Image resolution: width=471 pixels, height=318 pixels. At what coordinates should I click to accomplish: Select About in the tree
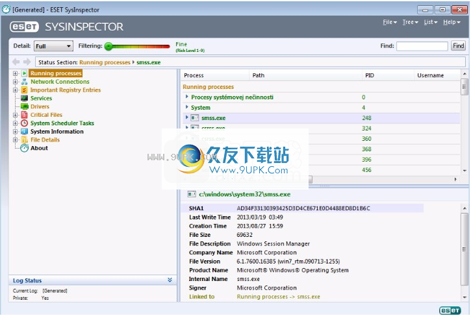[x=39, y=148]
